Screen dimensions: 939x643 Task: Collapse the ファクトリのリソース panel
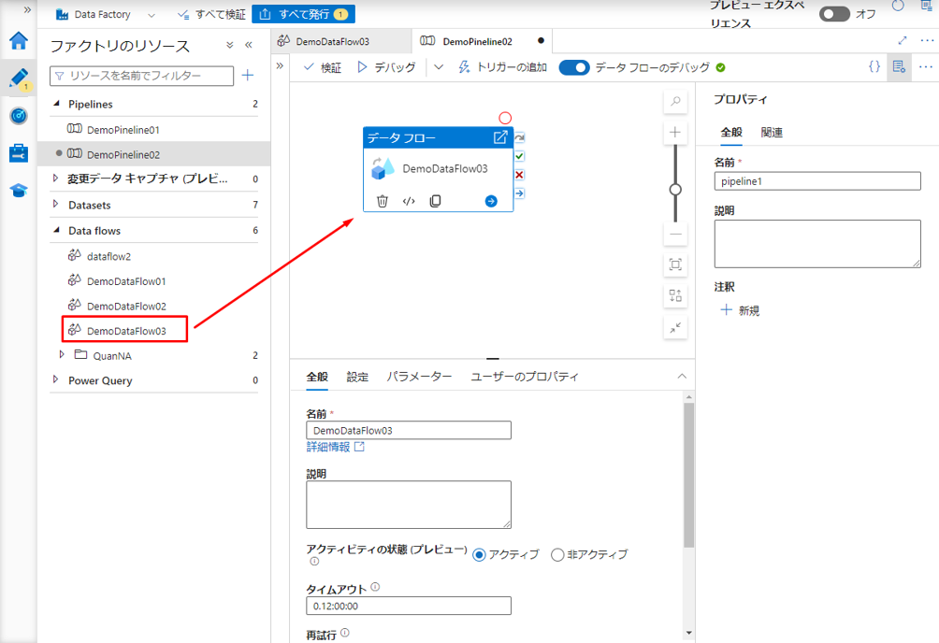[x=249, y=45]
